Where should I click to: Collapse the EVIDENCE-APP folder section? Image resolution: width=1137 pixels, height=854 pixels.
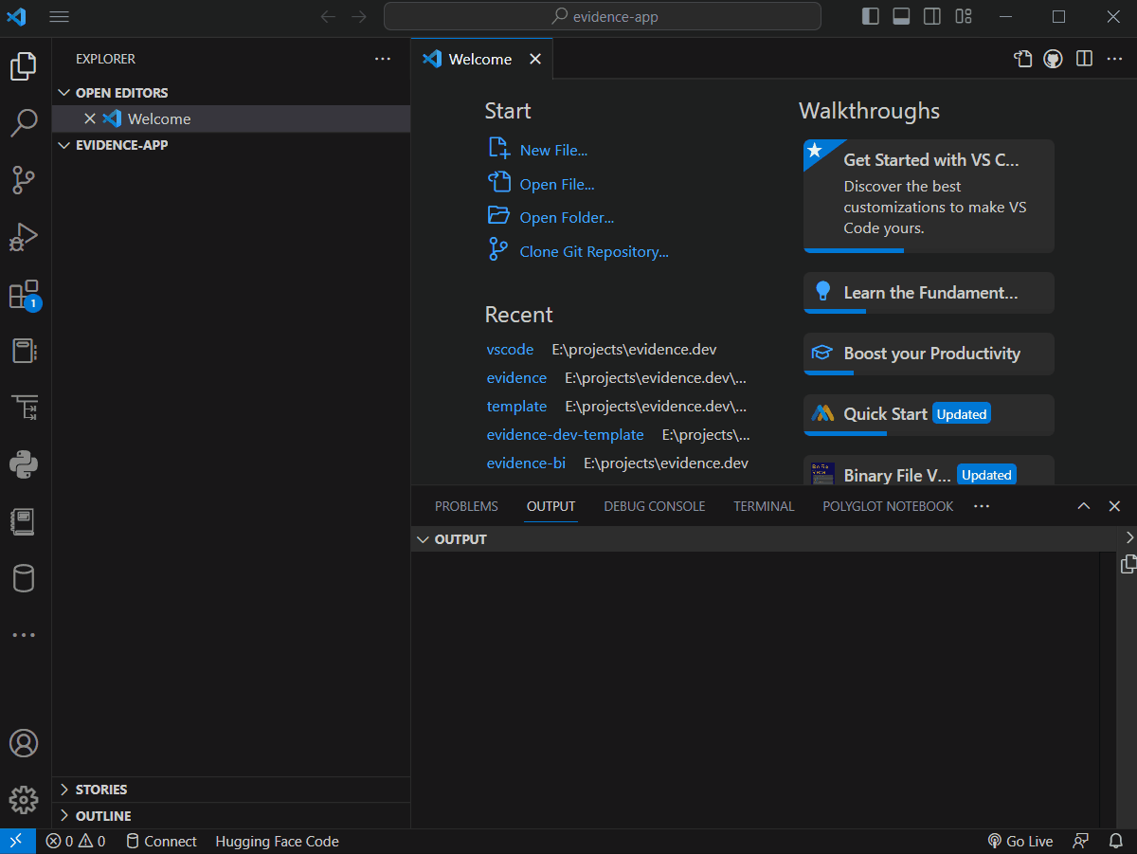click(x=231, y=145)
